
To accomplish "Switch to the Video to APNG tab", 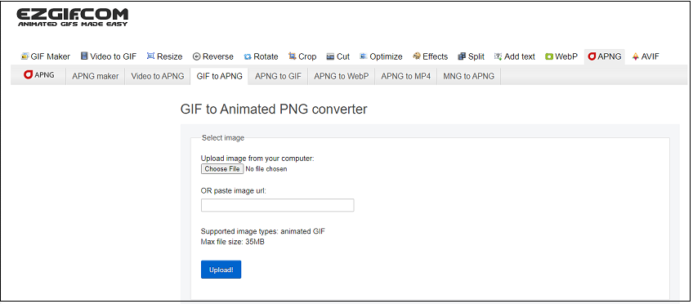I will click(x=158, y=76).
